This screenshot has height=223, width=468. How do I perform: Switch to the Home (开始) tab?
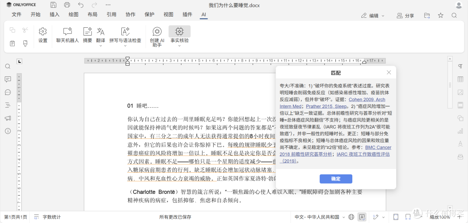point(36,14)
